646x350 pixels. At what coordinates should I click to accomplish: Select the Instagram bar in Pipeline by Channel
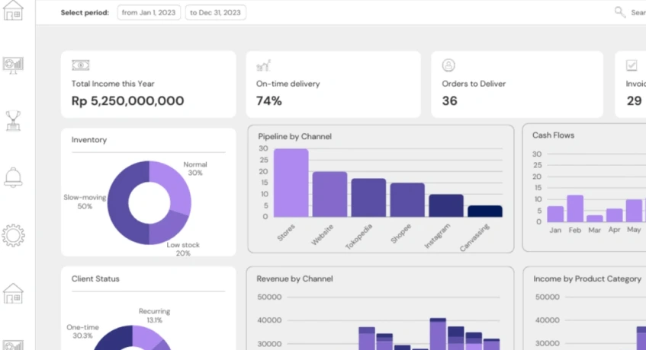tap(445, 205)
